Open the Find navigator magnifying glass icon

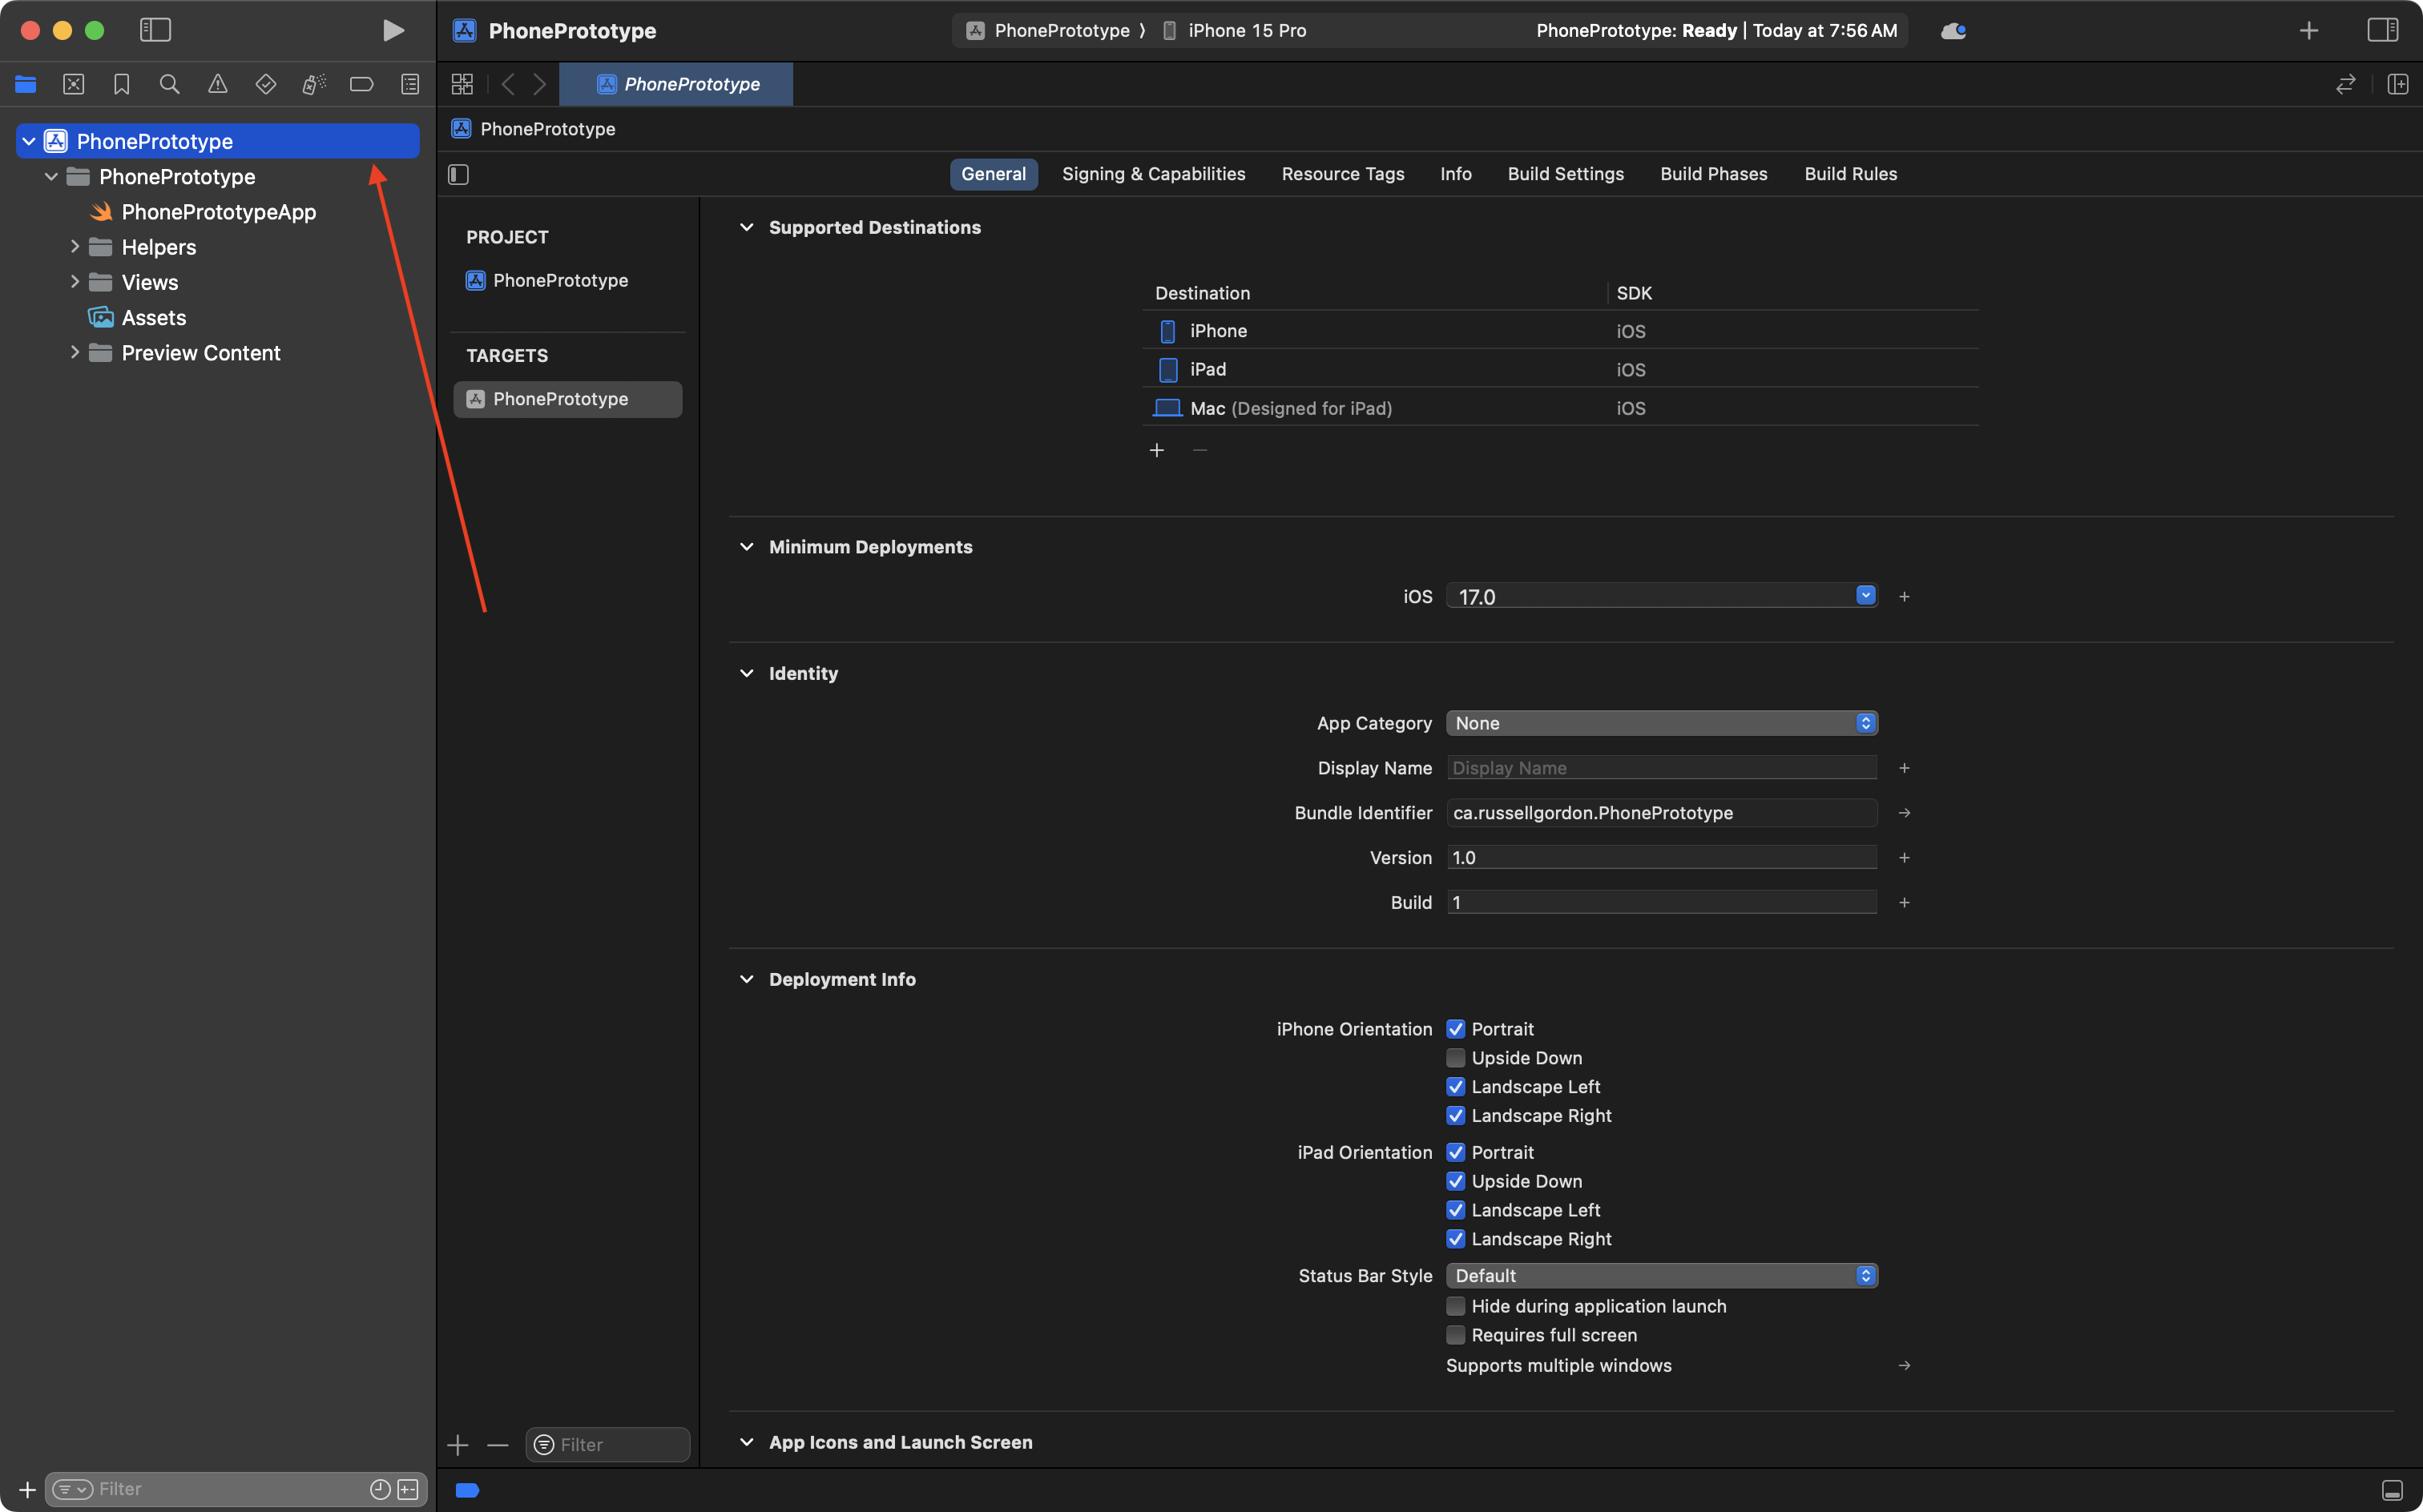point(169,84)
